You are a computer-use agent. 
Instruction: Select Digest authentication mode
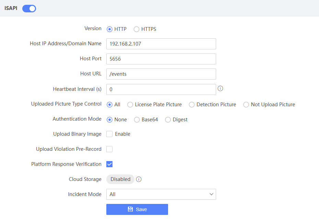[168, 120]
